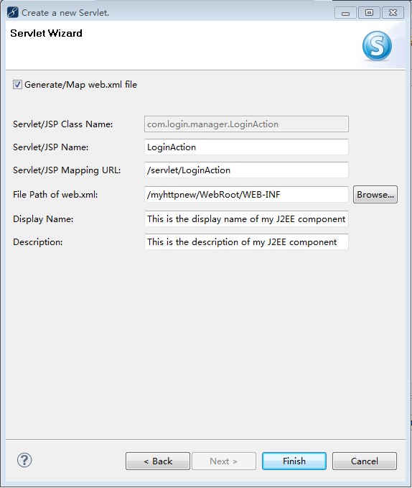The image size is (412, 488).
Task: Click the Description: label
Action: (x=37, y=242)
